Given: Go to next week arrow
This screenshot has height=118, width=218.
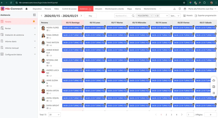Looking at the screenshot, I should pyautogui.click(x=81, y=16).
